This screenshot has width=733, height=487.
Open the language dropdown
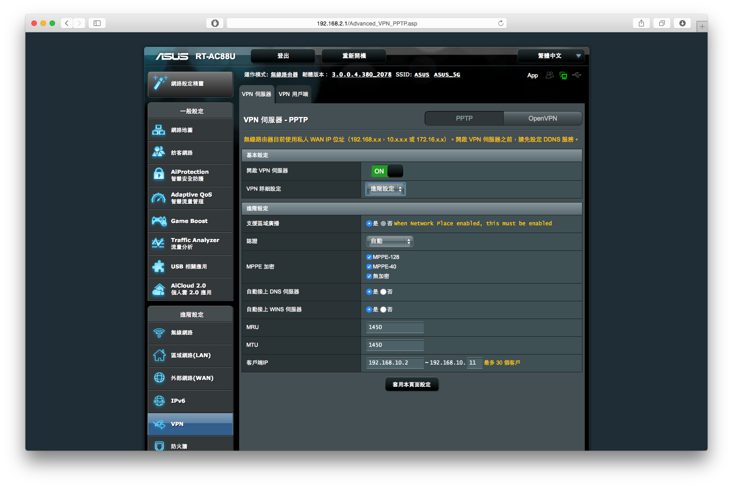tap(551, 56)
